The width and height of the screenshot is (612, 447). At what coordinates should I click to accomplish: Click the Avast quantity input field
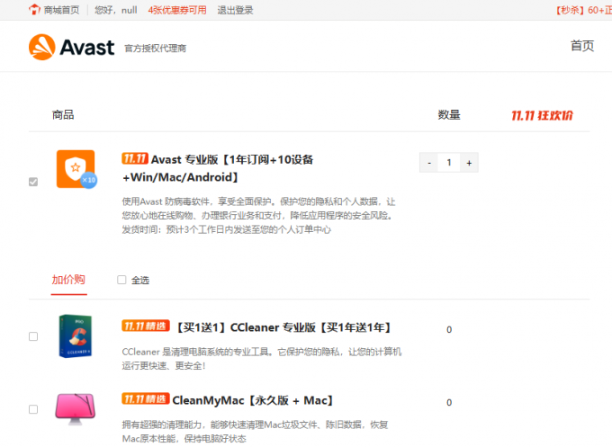[x=449, y=163]
